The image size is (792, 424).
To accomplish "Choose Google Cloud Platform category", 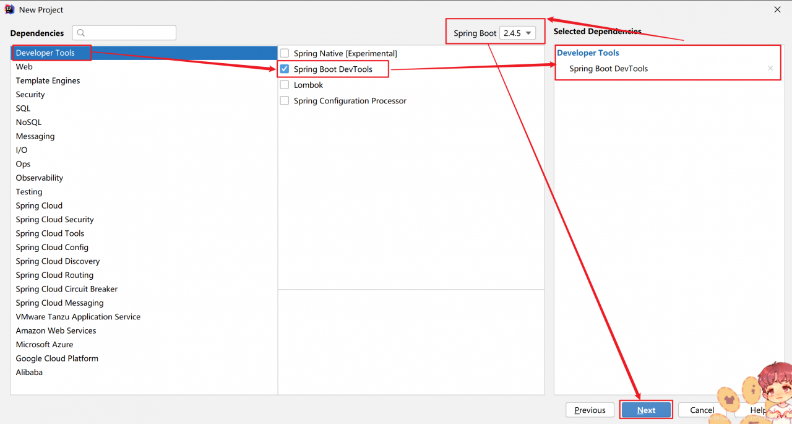I will 144,358.
